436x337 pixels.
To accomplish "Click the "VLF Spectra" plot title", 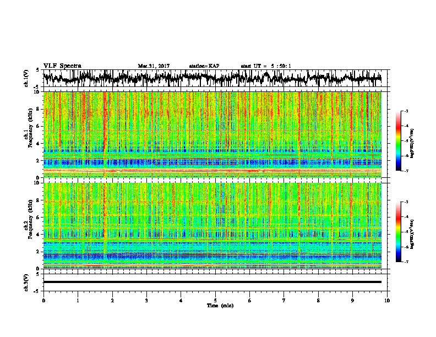I will coord(62,66).
